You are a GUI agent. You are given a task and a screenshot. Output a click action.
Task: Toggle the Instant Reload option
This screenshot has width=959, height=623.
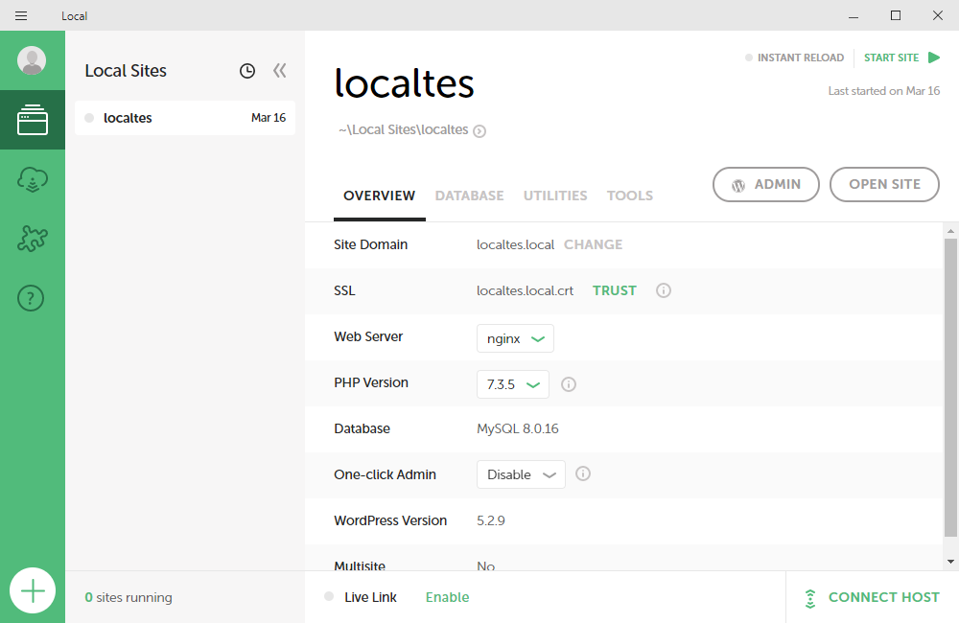[794, 58]
